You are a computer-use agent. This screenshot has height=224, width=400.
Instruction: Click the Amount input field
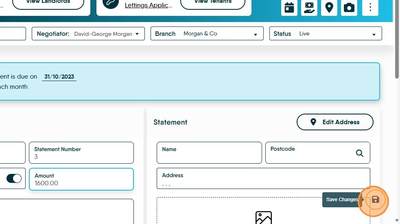[x=81, y=179]
